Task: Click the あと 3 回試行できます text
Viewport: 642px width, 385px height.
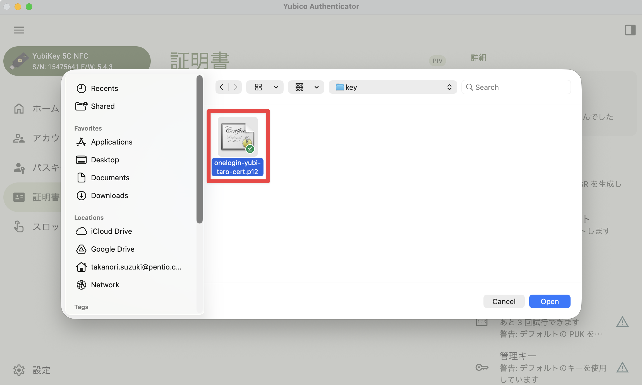Action: 540,322
